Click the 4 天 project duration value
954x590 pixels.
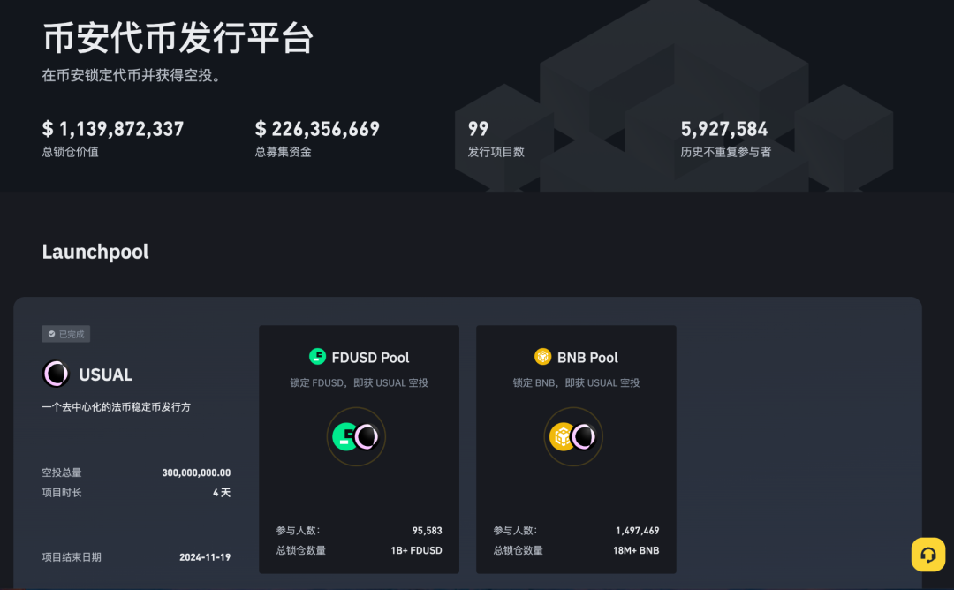click(x=222, y=493)
